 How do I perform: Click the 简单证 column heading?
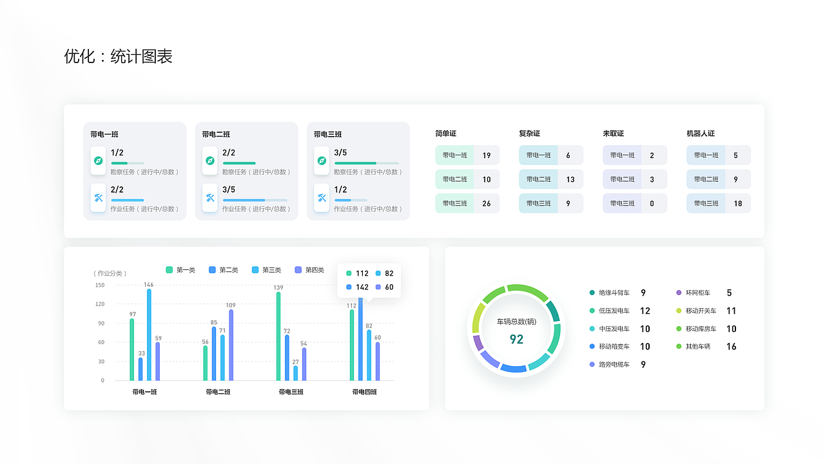pyautogui.click(x=445, y=133)
